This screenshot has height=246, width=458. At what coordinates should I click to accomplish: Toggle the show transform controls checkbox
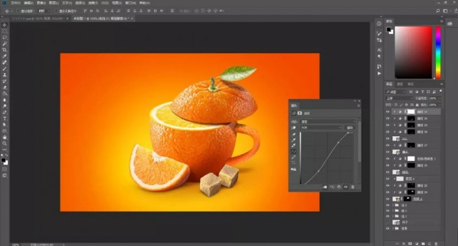click(57, 11)
